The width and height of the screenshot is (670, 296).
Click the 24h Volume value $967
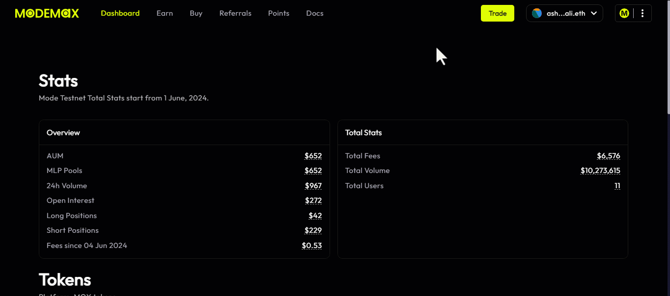pyautogui.click(x=313, y=186)
